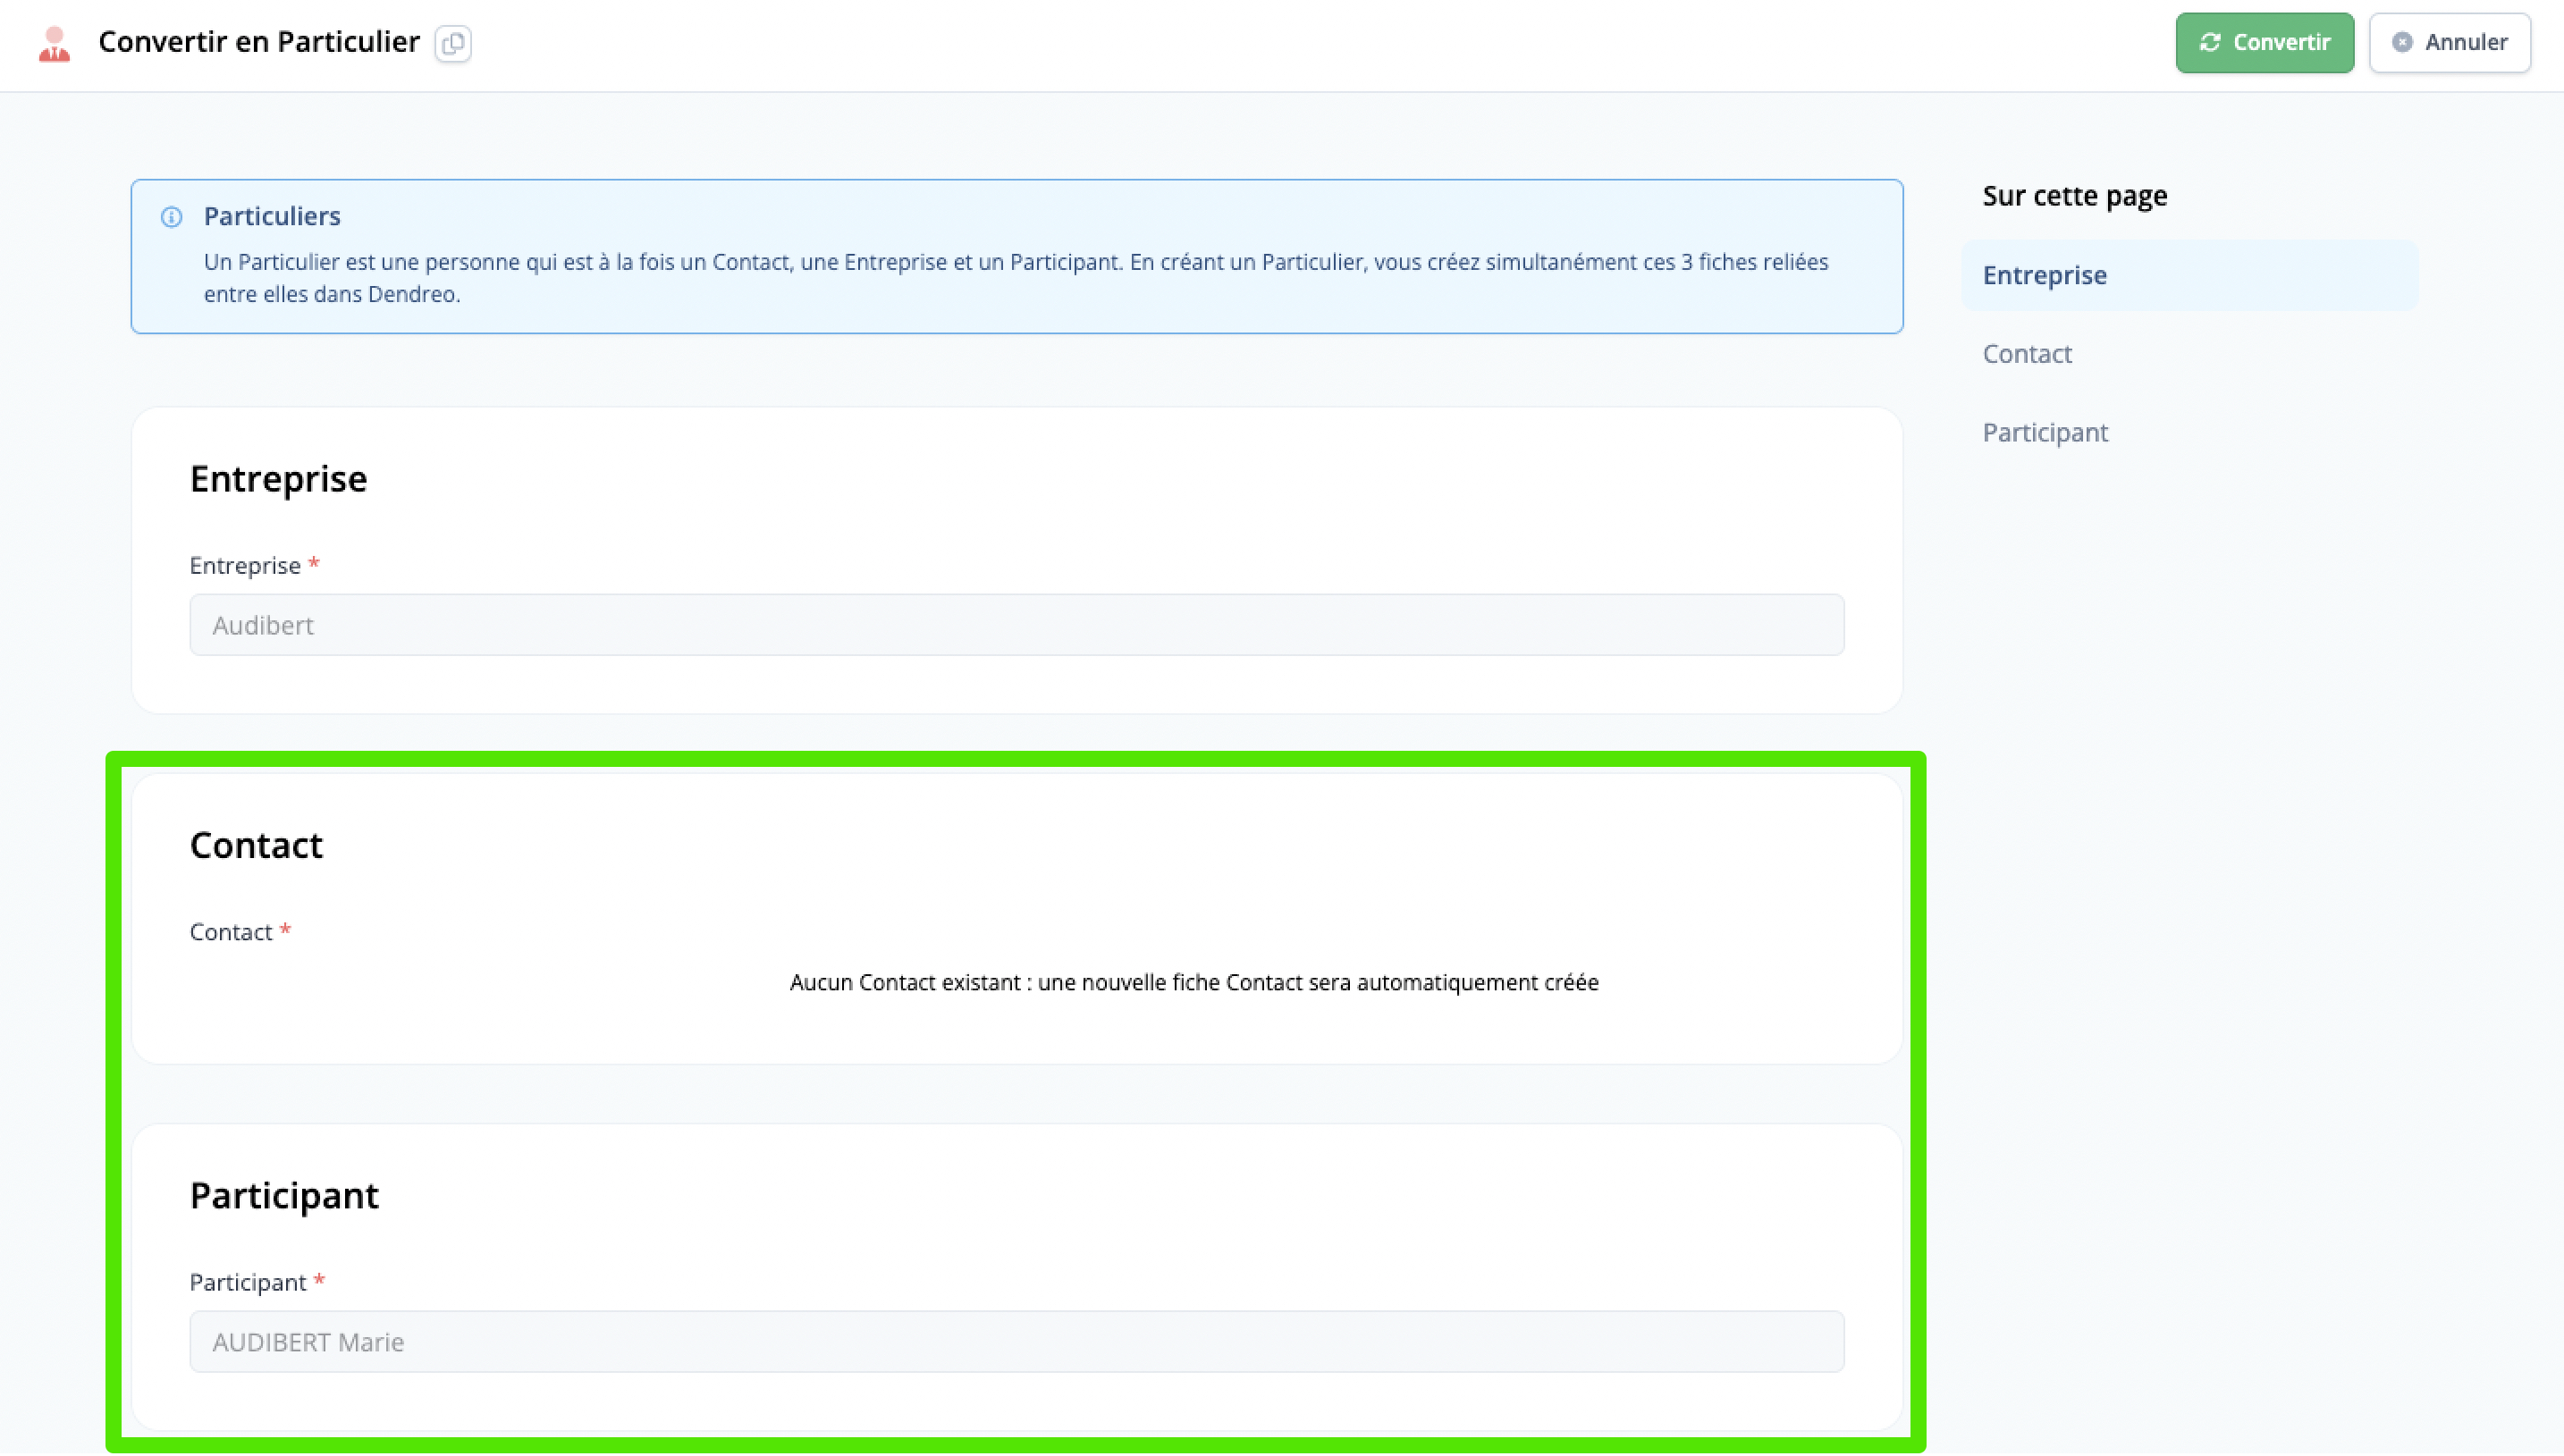Click the Annuler button
This screenshot has width=2564, height=1456.
pyautogui.click(x=2449, y=42)
